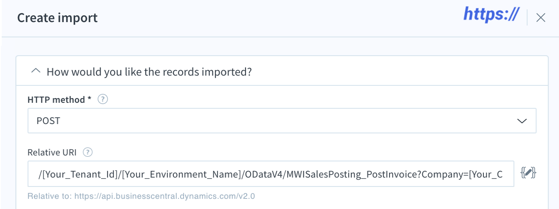Click the Relative URI label
Screen dimensions: 559x209
(53, 153)
